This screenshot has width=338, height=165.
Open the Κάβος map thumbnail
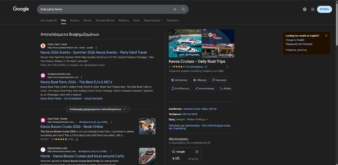218,37
